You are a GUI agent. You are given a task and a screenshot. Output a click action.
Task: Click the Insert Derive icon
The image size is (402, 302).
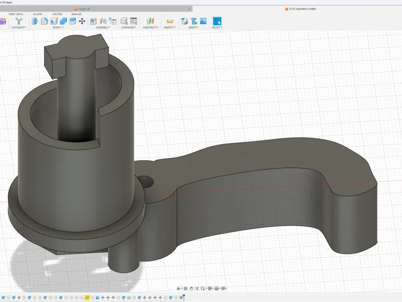pyautogui.click(x=184, y=21)
